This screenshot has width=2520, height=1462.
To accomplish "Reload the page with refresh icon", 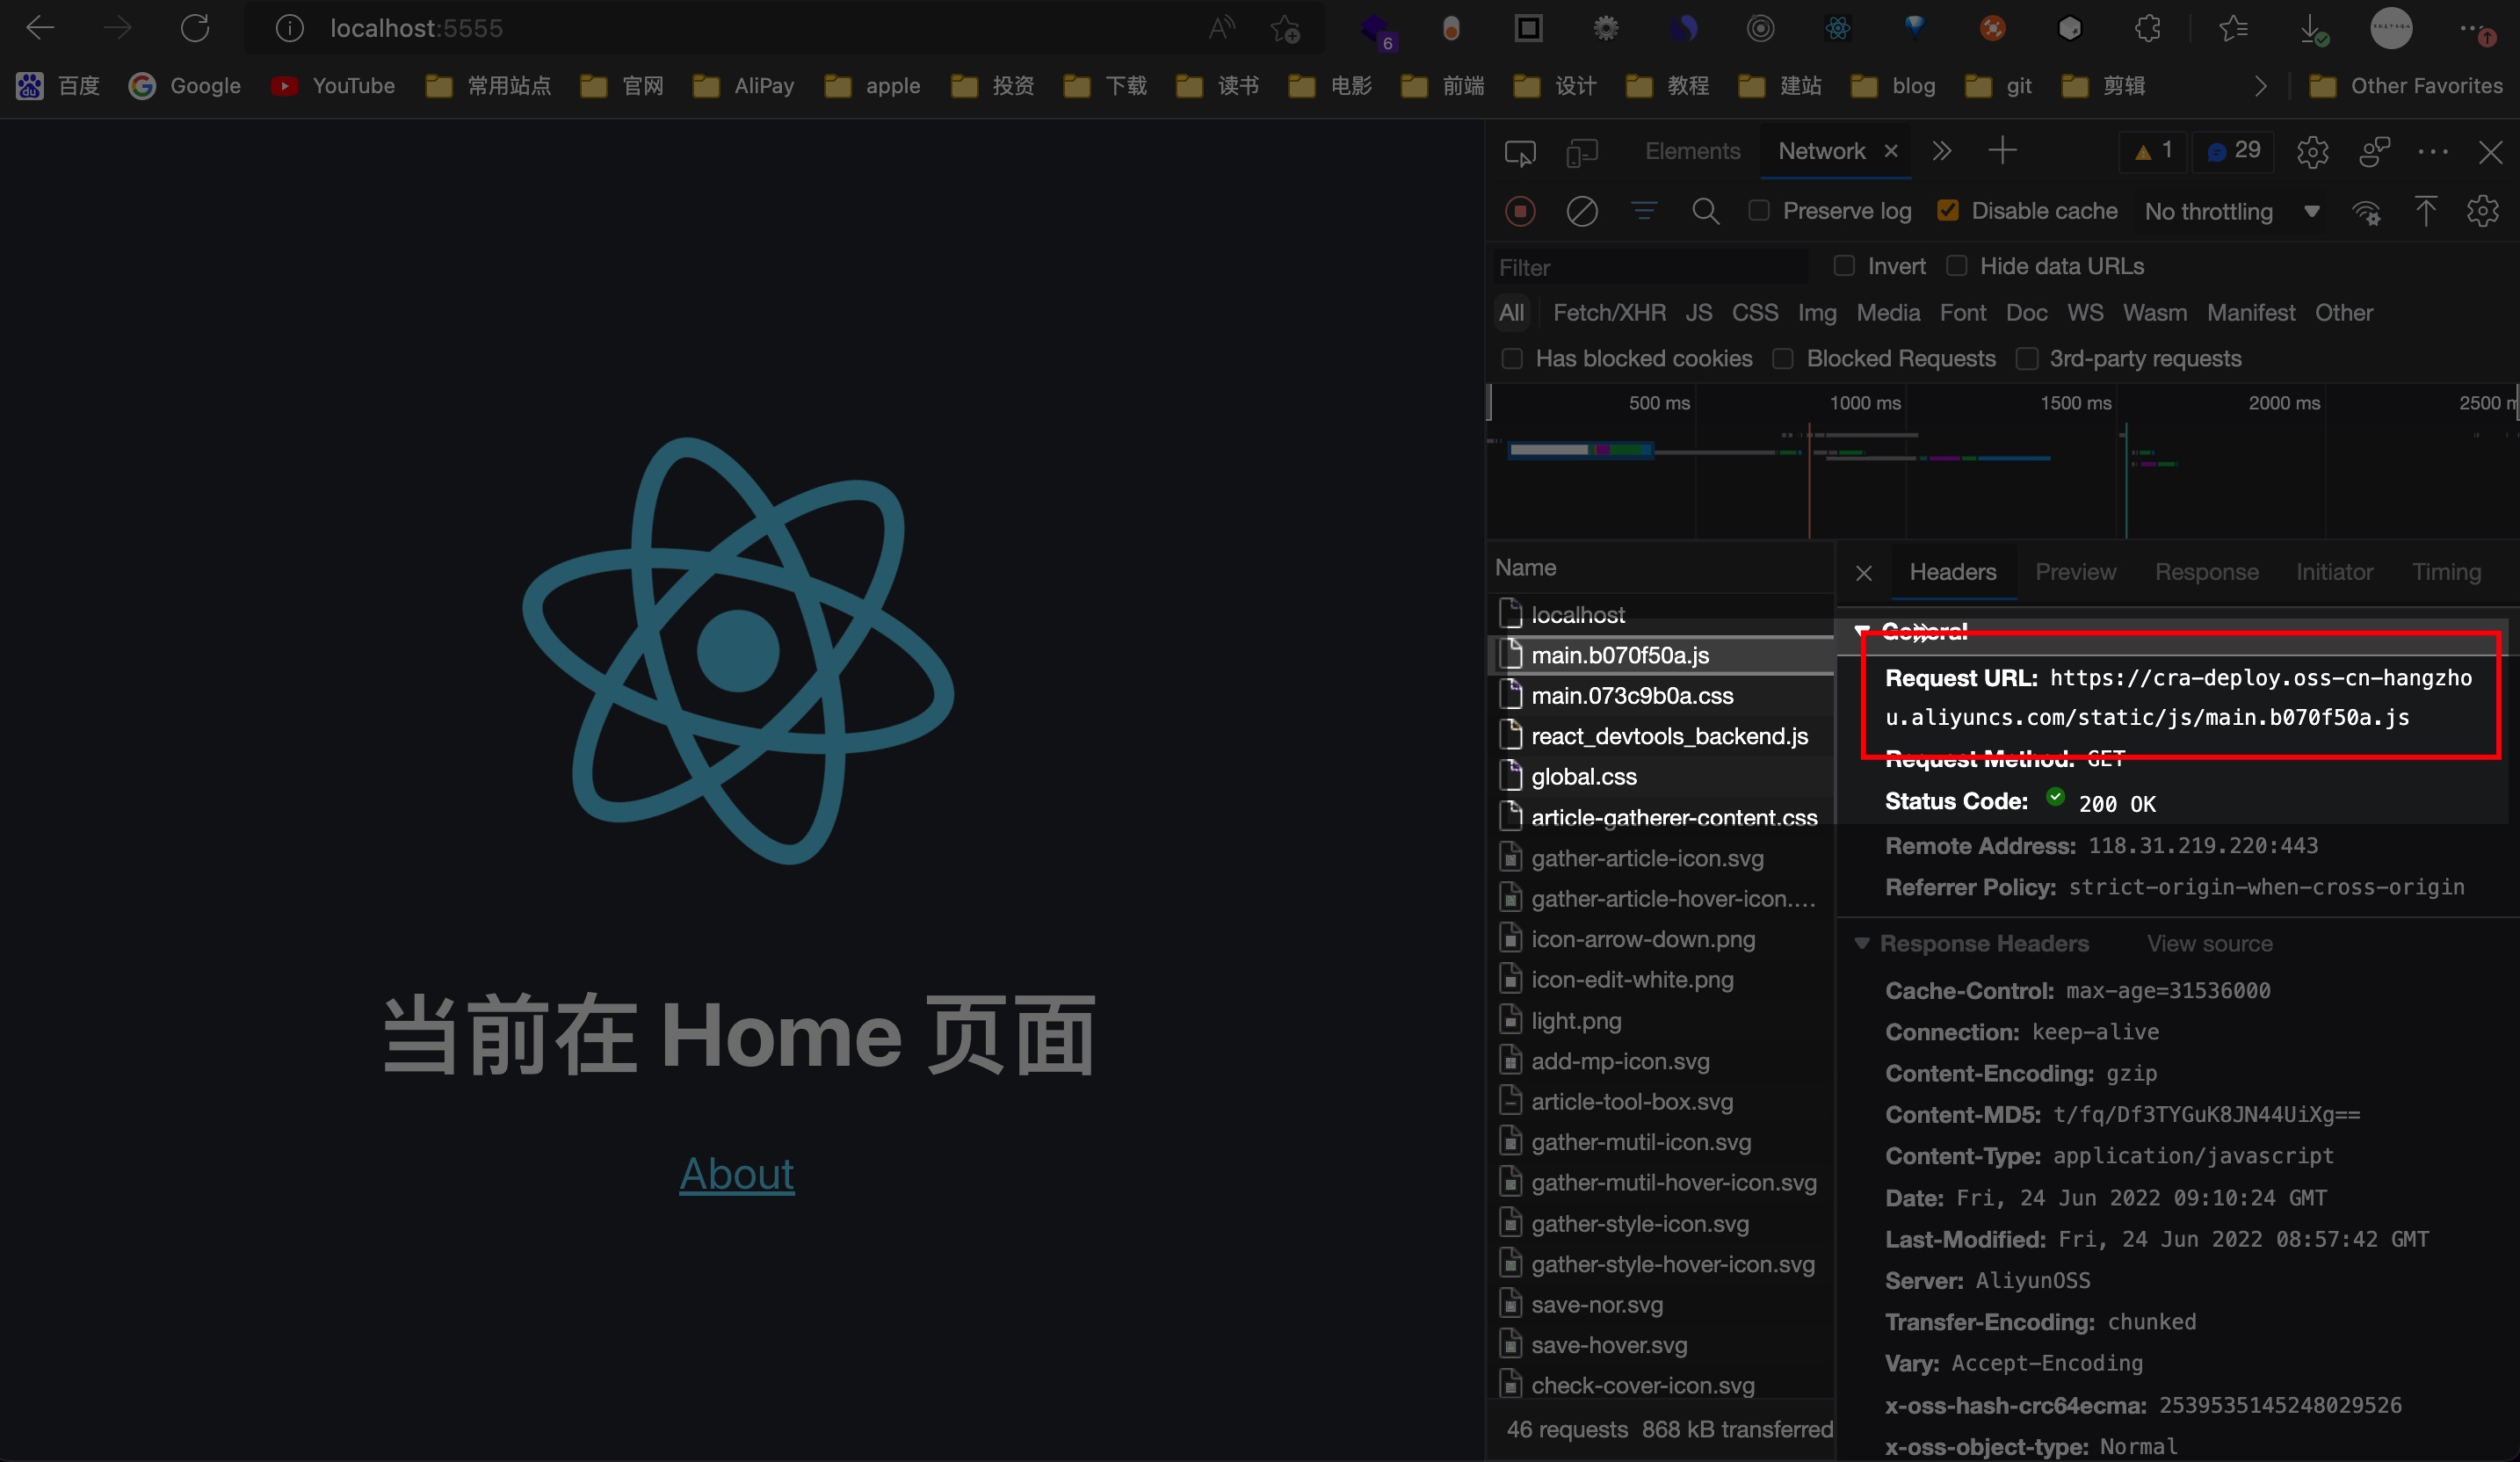I will (195, 28).
